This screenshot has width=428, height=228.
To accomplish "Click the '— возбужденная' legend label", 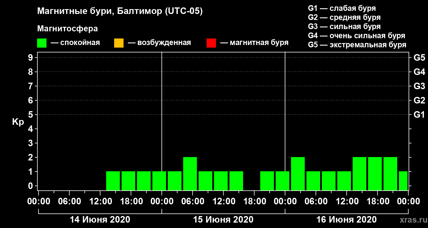I will (x=159, y=43).
